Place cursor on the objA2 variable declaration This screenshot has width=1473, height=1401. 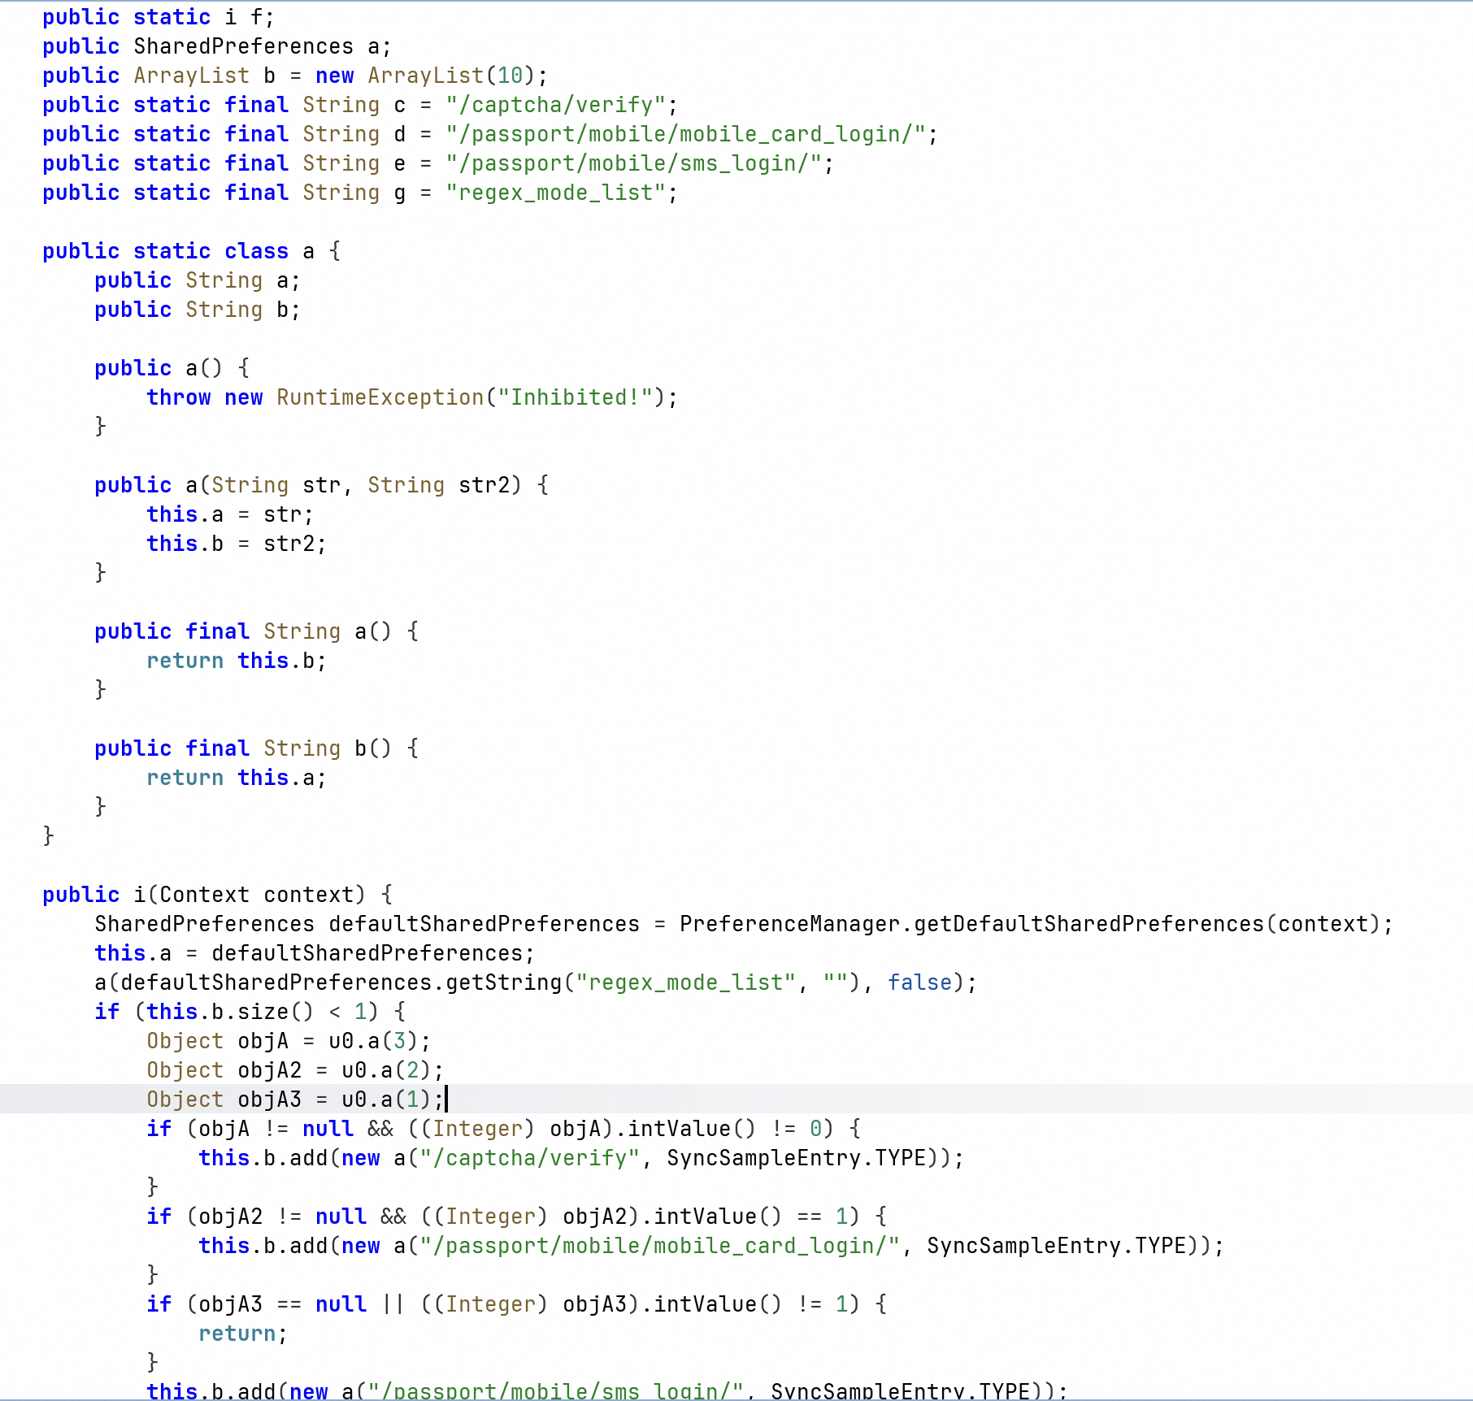point(269,1070)
